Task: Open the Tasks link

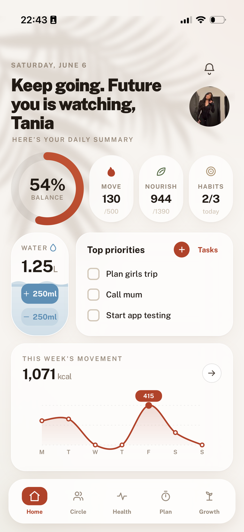Action: click(208, 250)
